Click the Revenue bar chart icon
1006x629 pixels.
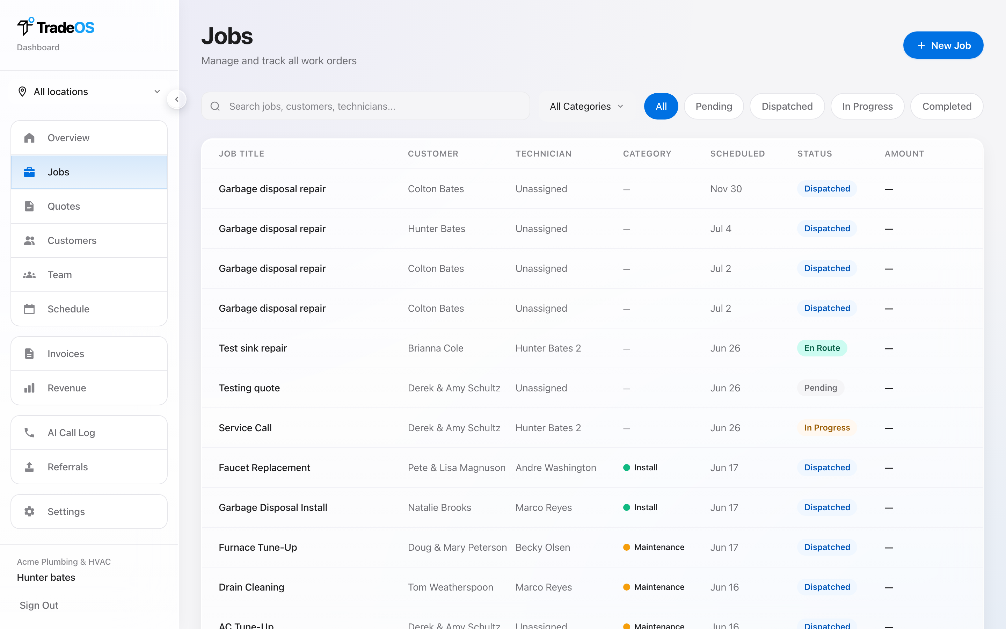[29, 388]
